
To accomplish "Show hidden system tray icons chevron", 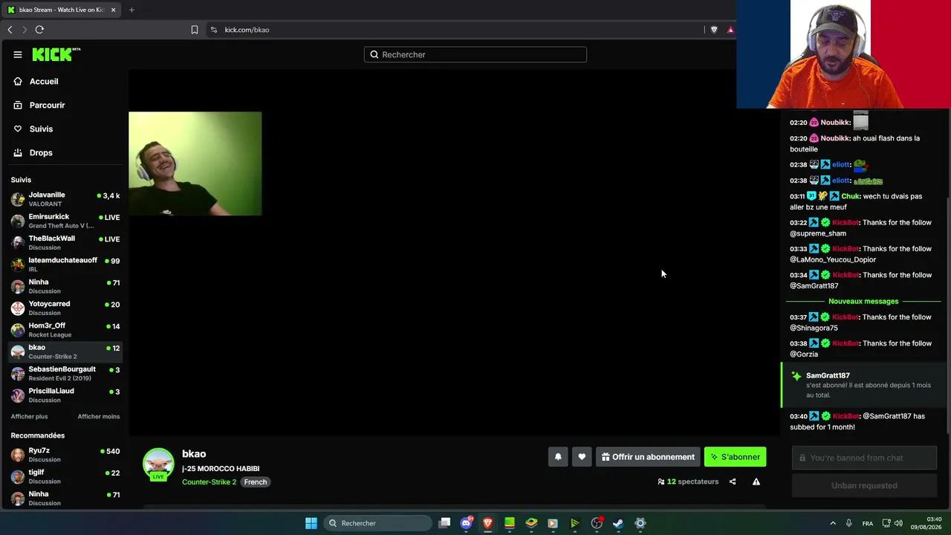I will pyautogui.click(x=833, y=523).
